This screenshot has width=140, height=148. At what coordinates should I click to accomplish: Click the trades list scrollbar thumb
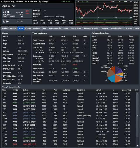click(x=137, y=116)
